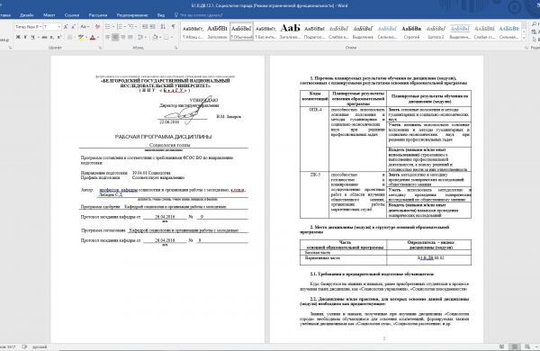Open the font size combo box

[x=52, y=26]
